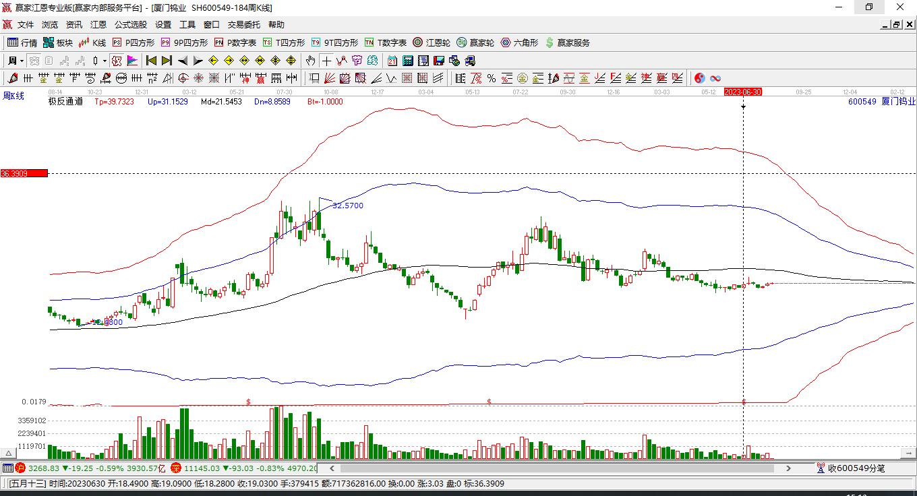Click the percent sign tool
This screenshot has width=917, height=496.
click(491, 78)
